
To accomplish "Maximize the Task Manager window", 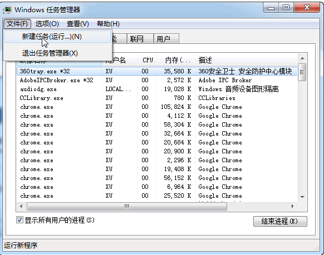I will tap(286, 8).
